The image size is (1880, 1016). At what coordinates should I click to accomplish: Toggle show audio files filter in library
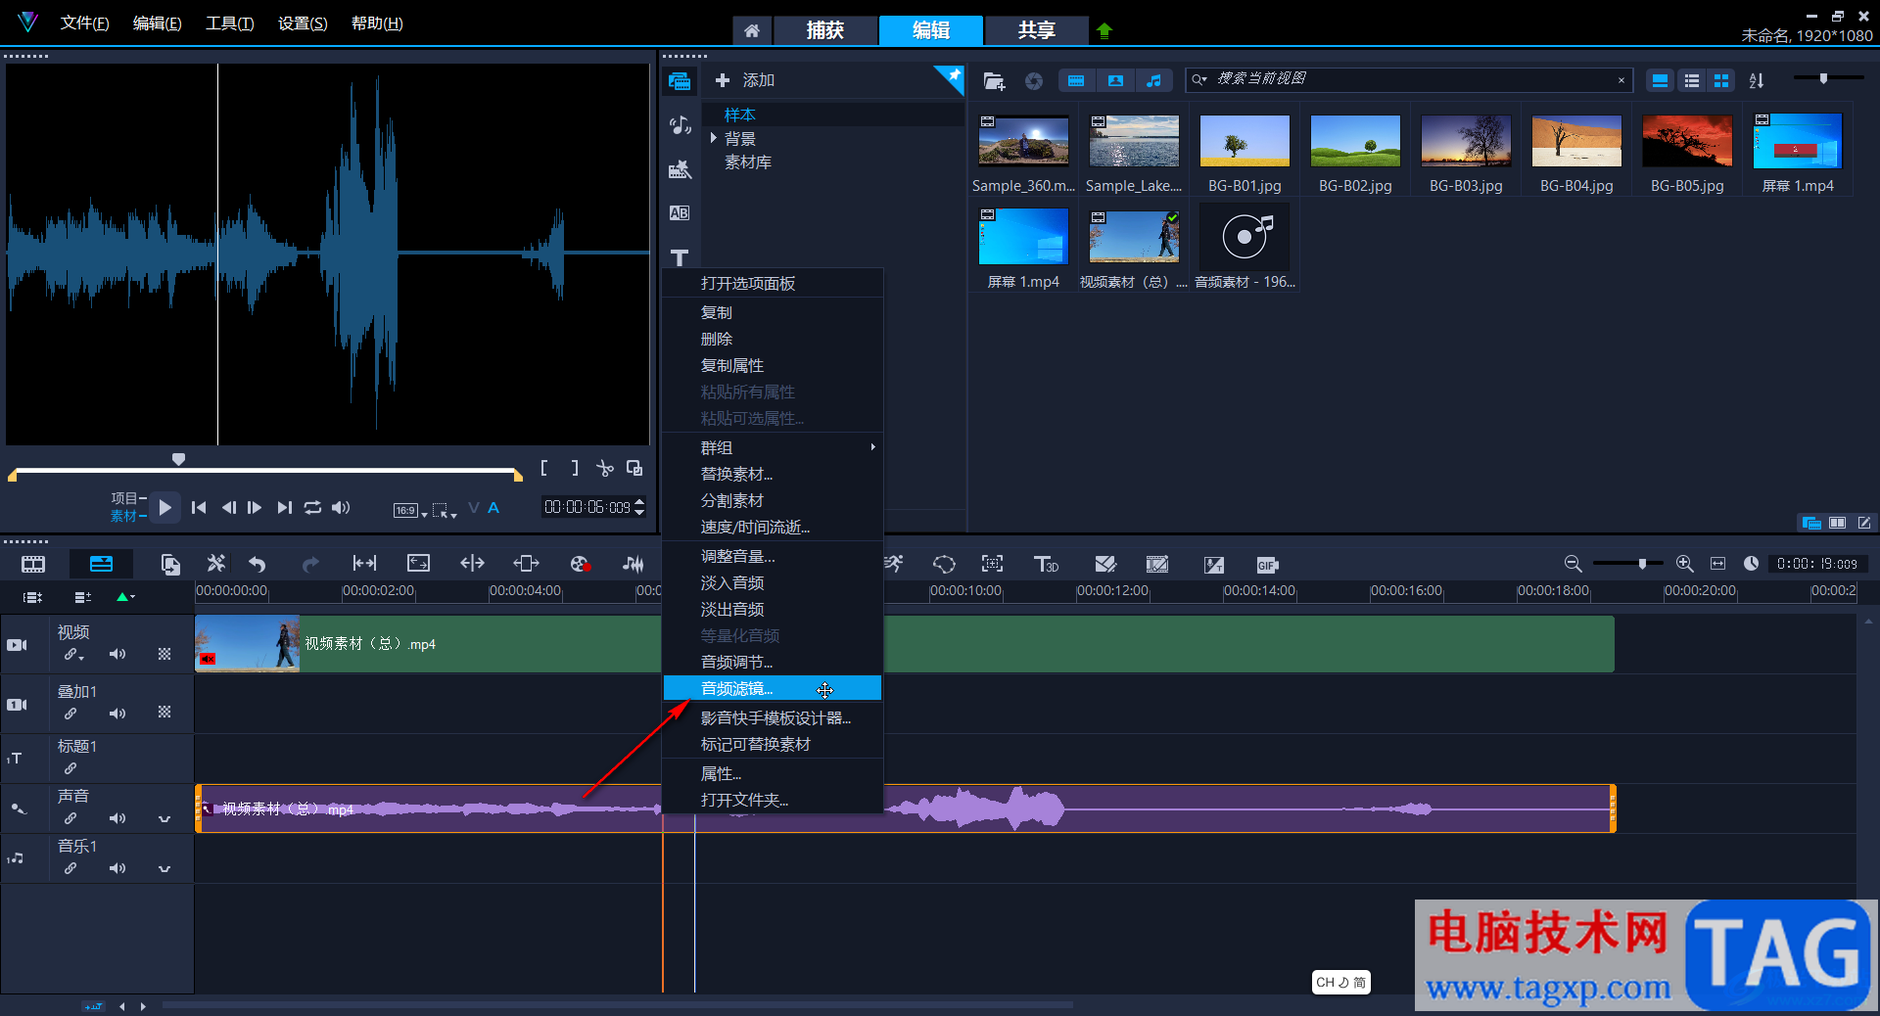click(x=1154, y=81)
